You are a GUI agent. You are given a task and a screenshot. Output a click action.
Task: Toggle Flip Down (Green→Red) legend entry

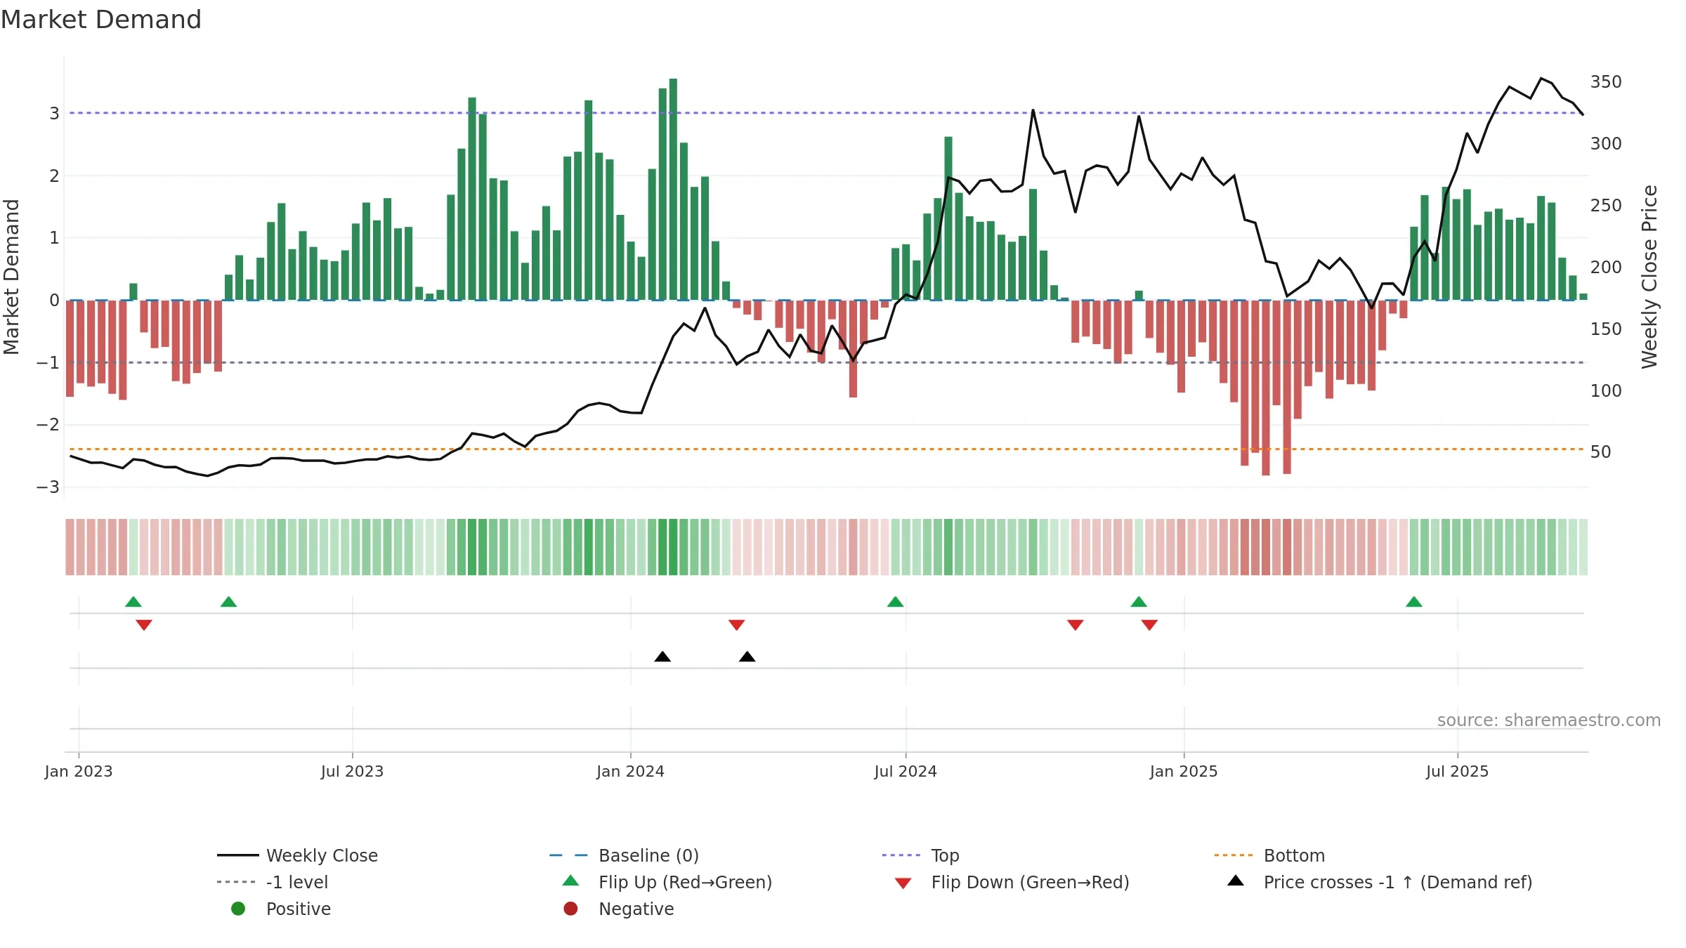[x=1012, y=882]
